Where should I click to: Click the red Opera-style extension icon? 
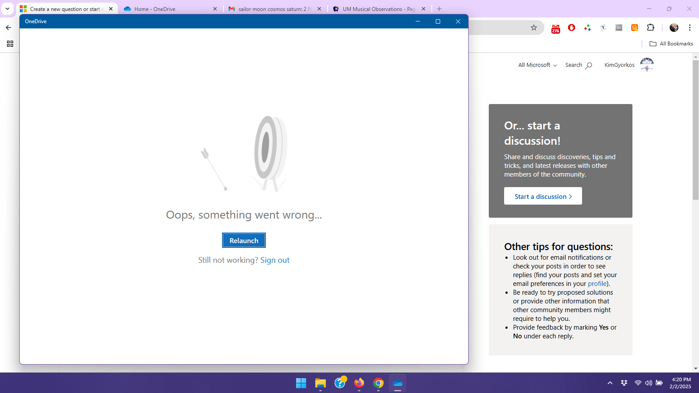tap(572, 28)
